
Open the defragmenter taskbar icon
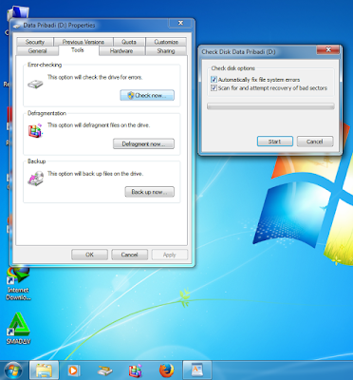click(x=135, y=370)
